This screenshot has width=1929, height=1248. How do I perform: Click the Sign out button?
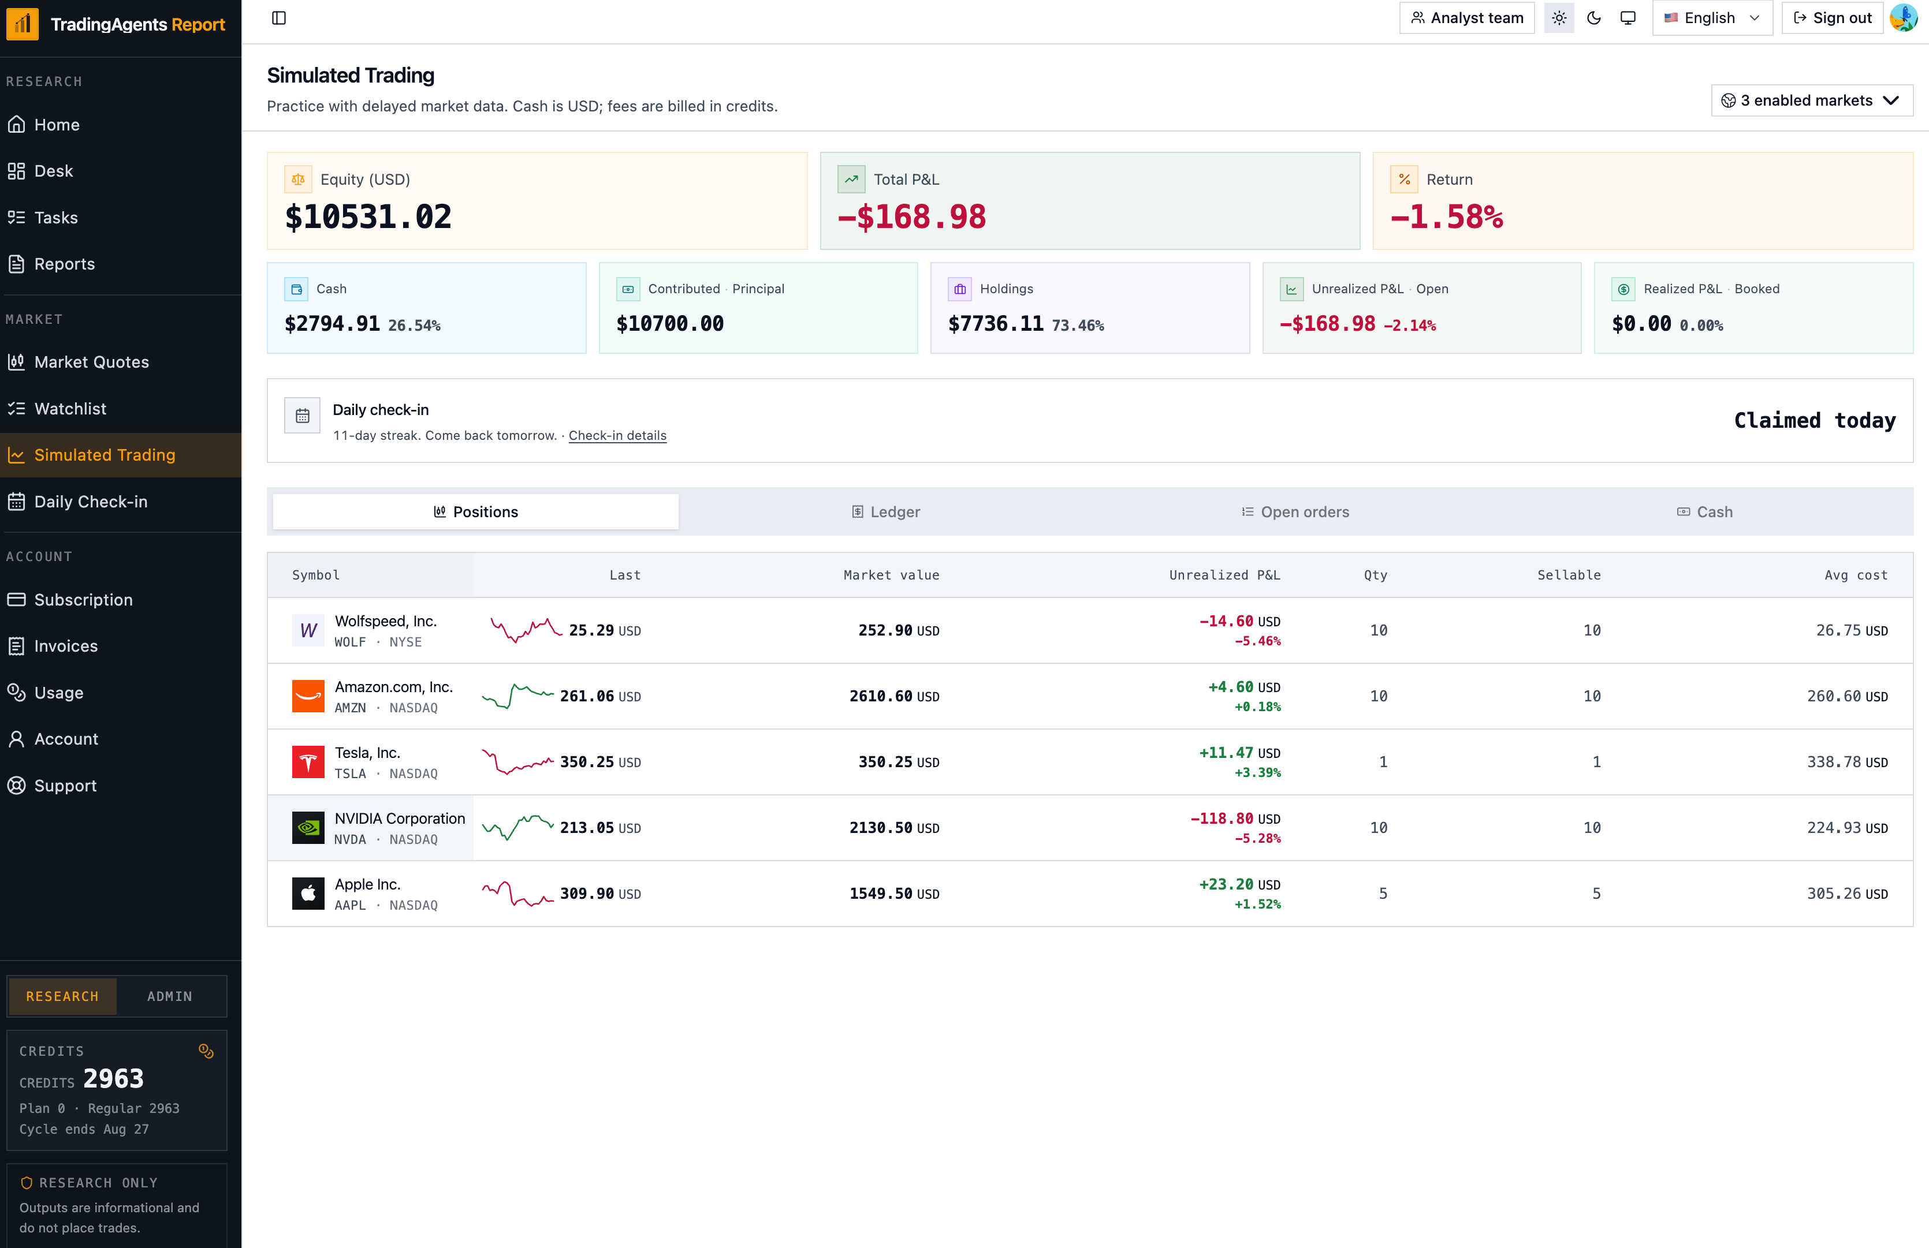pos(1832,18)
